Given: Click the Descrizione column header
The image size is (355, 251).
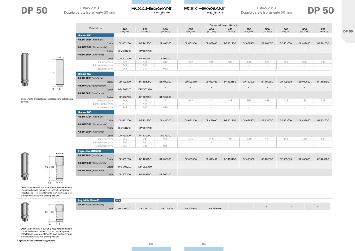Looking at the screenshot, I should pyautogui.click(x=95, y=28).
